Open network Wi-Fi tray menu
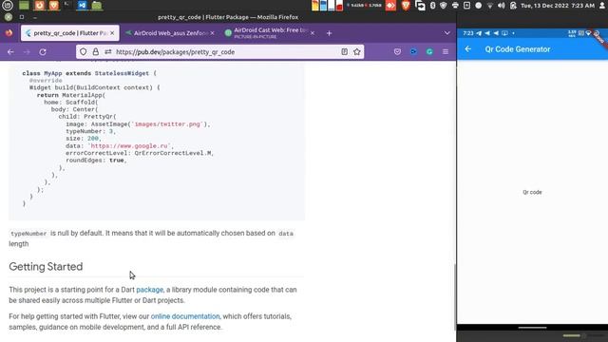Viewport: 608px width, 342px height. [490, 6]
